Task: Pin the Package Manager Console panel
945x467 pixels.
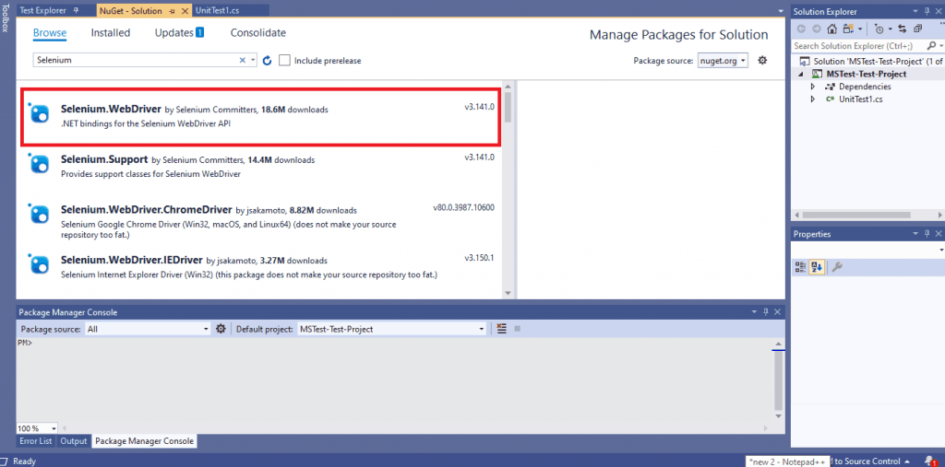Action: (766, 312)
